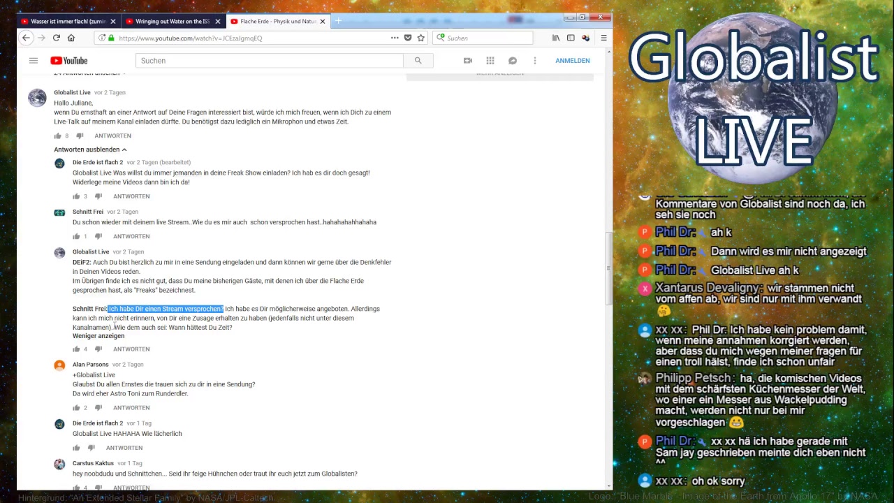Click the Pocket save icon in address bar
The image size is (894, 503).
coord(408,38)
